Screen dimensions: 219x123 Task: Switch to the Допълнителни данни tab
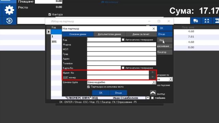[x=109, y=34]
